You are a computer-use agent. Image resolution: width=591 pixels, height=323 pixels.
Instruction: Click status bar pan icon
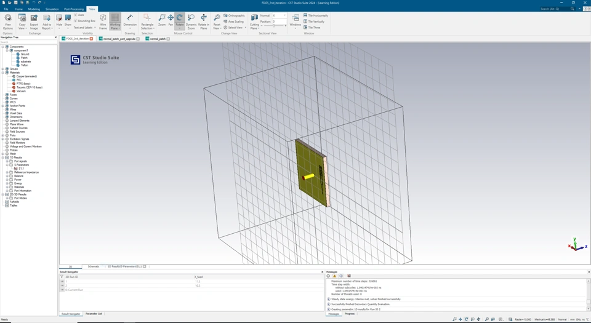click(x=460, y=319)
